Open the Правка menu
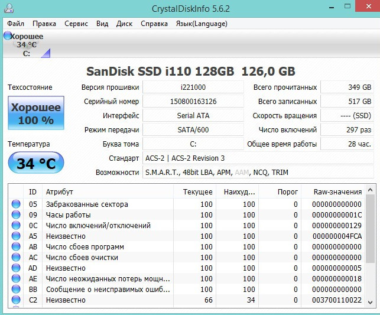 click(x=44, y=24)
